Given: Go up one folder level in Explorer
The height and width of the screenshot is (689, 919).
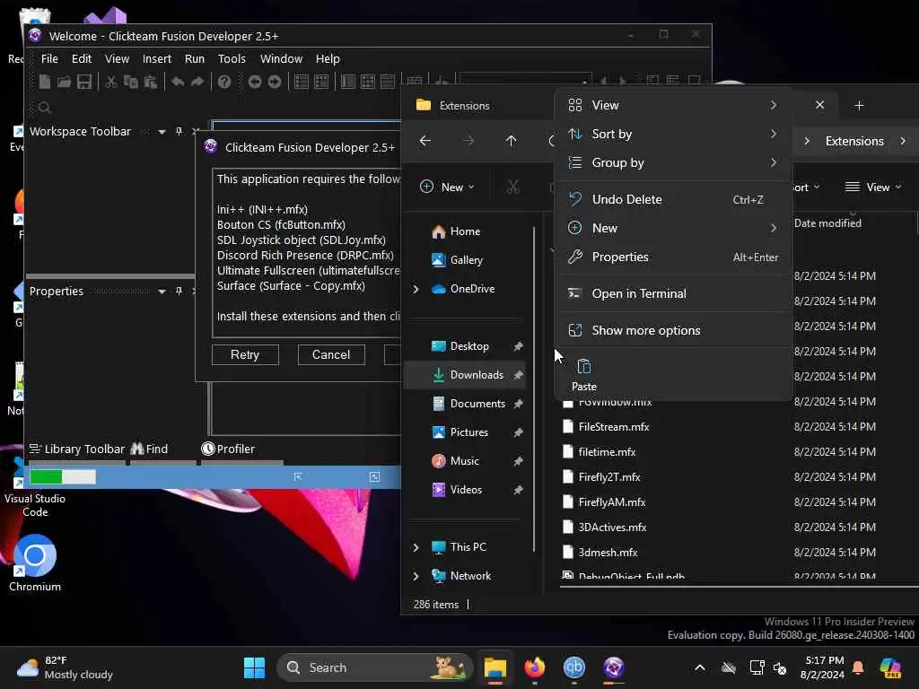Looking at the screenshot, I should [511, 141].
